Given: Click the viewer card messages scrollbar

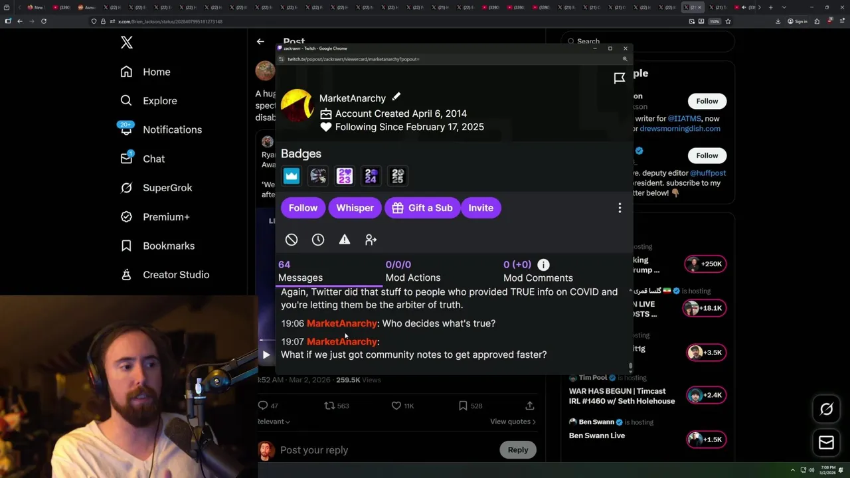Looking at the screenshot, I should tap(630, 366).
